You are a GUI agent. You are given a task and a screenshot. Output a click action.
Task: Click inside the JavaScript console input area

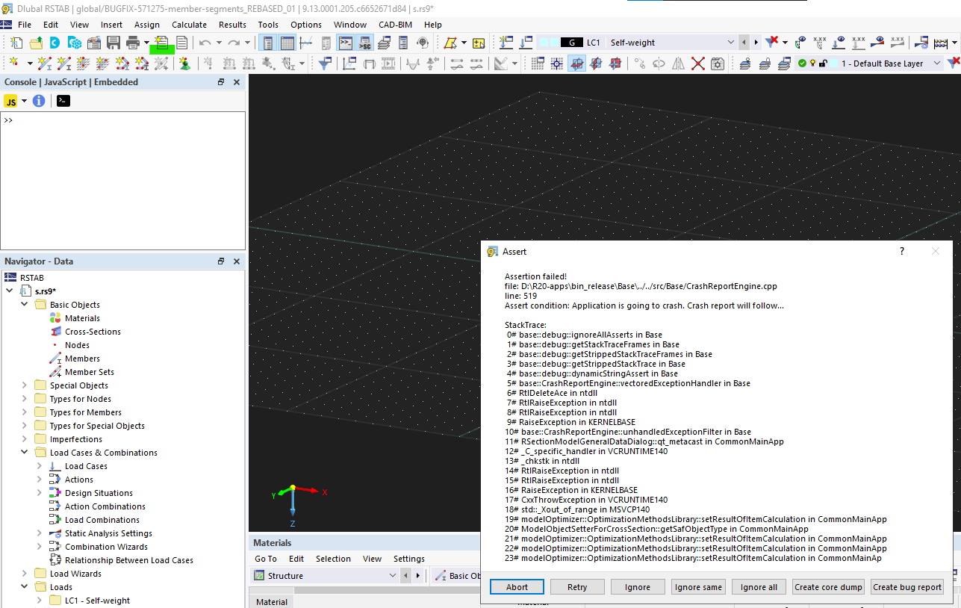pos(123,180)
